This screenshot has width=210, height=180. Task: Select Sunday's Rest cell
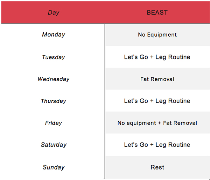pos(157,167)
